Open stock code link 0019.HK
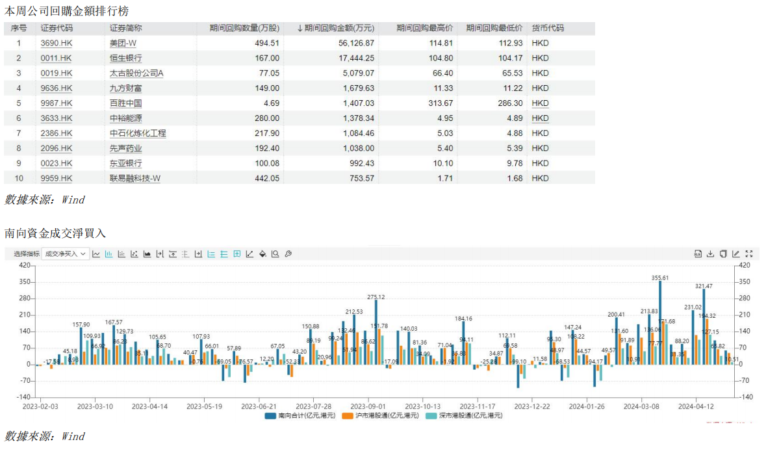766x455 pixels. (x=56, y=73)
